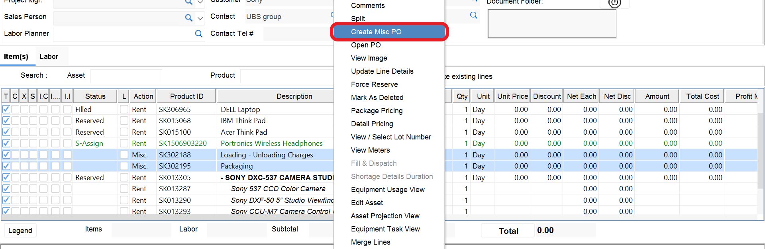
Task: Click the power icon beside Document Folder label
Action: tap(614, 3)
